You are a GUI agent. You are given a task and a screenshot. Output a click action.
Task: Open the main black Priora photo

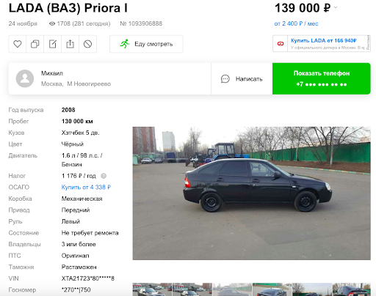click(x=252, y=193)
